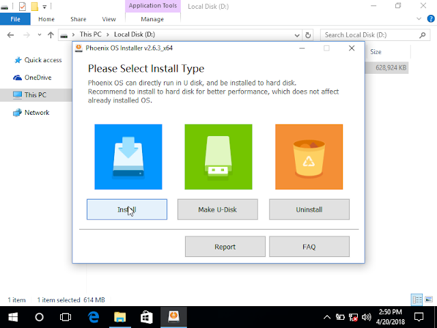Screen dimensions: 437x328
Task: Click the Phoenix OS Installer title bar icon
Action: [79, 48]
